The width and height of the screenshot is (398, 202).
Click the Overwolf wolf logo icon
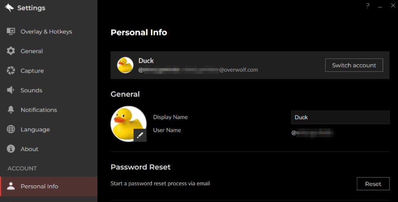pyautogui.click(x=9, y=8)
